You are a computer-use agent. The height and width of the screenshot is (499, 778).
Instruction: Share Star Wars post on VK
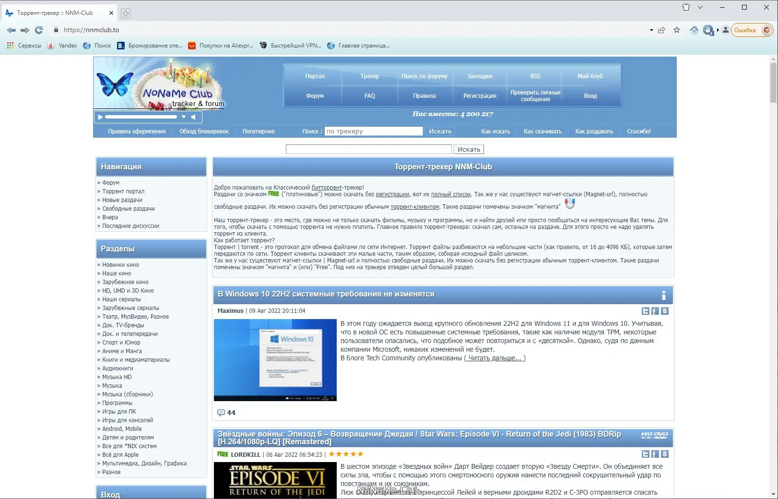point(665,454)
